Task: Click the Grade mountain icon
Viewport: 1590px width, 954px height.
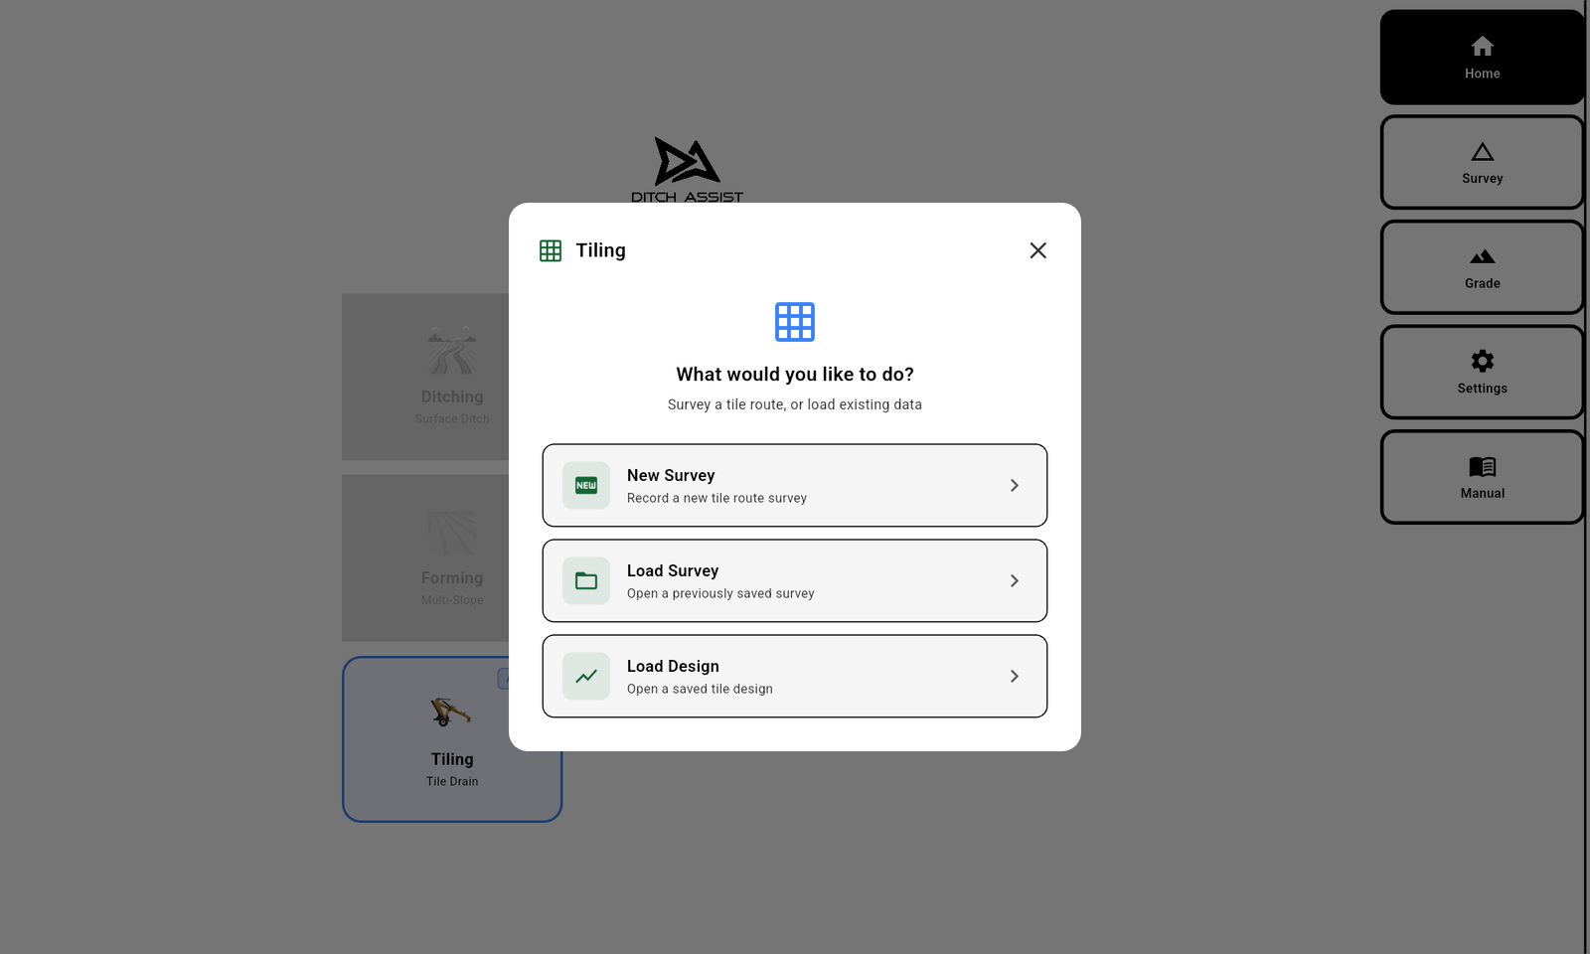Action: coord(1482,256)
